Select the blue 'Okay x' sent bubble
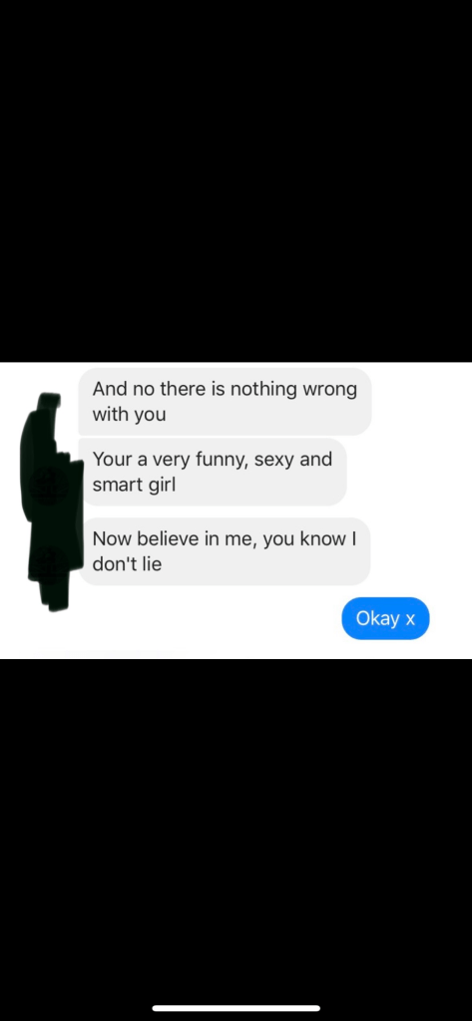 [385, 618]
